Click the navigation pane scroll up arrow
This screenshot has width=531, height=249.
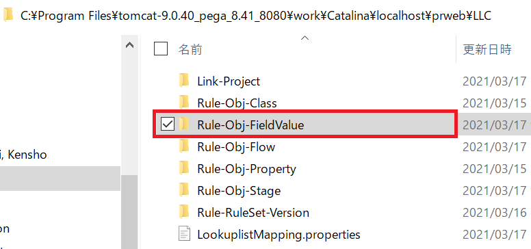(129, 45)
